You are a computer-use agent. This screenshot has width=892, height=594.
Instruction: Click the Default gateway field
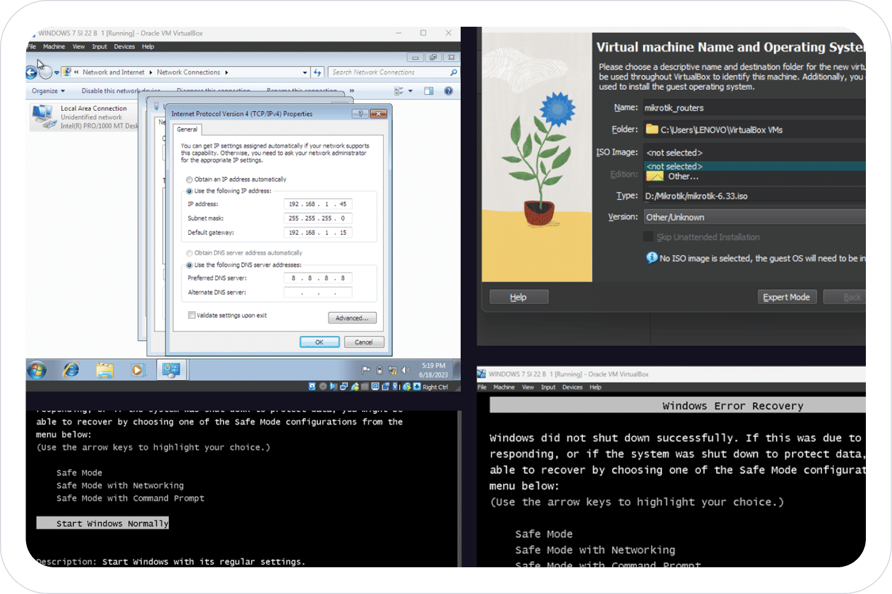(x=318, y=233)
